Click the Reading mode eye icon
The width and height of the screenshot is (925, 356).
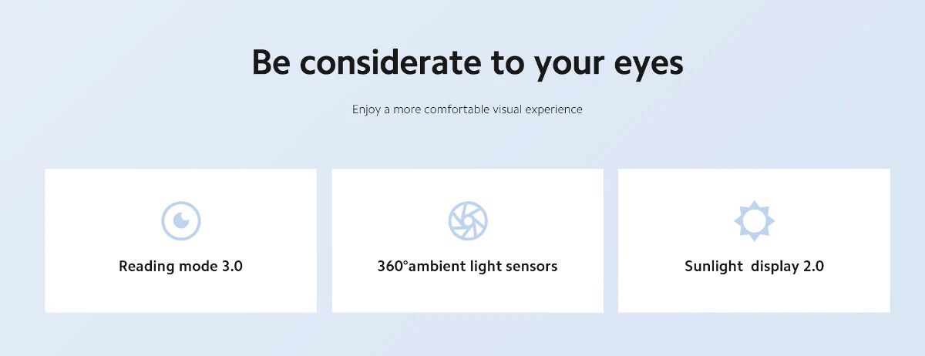click(181, 221)
